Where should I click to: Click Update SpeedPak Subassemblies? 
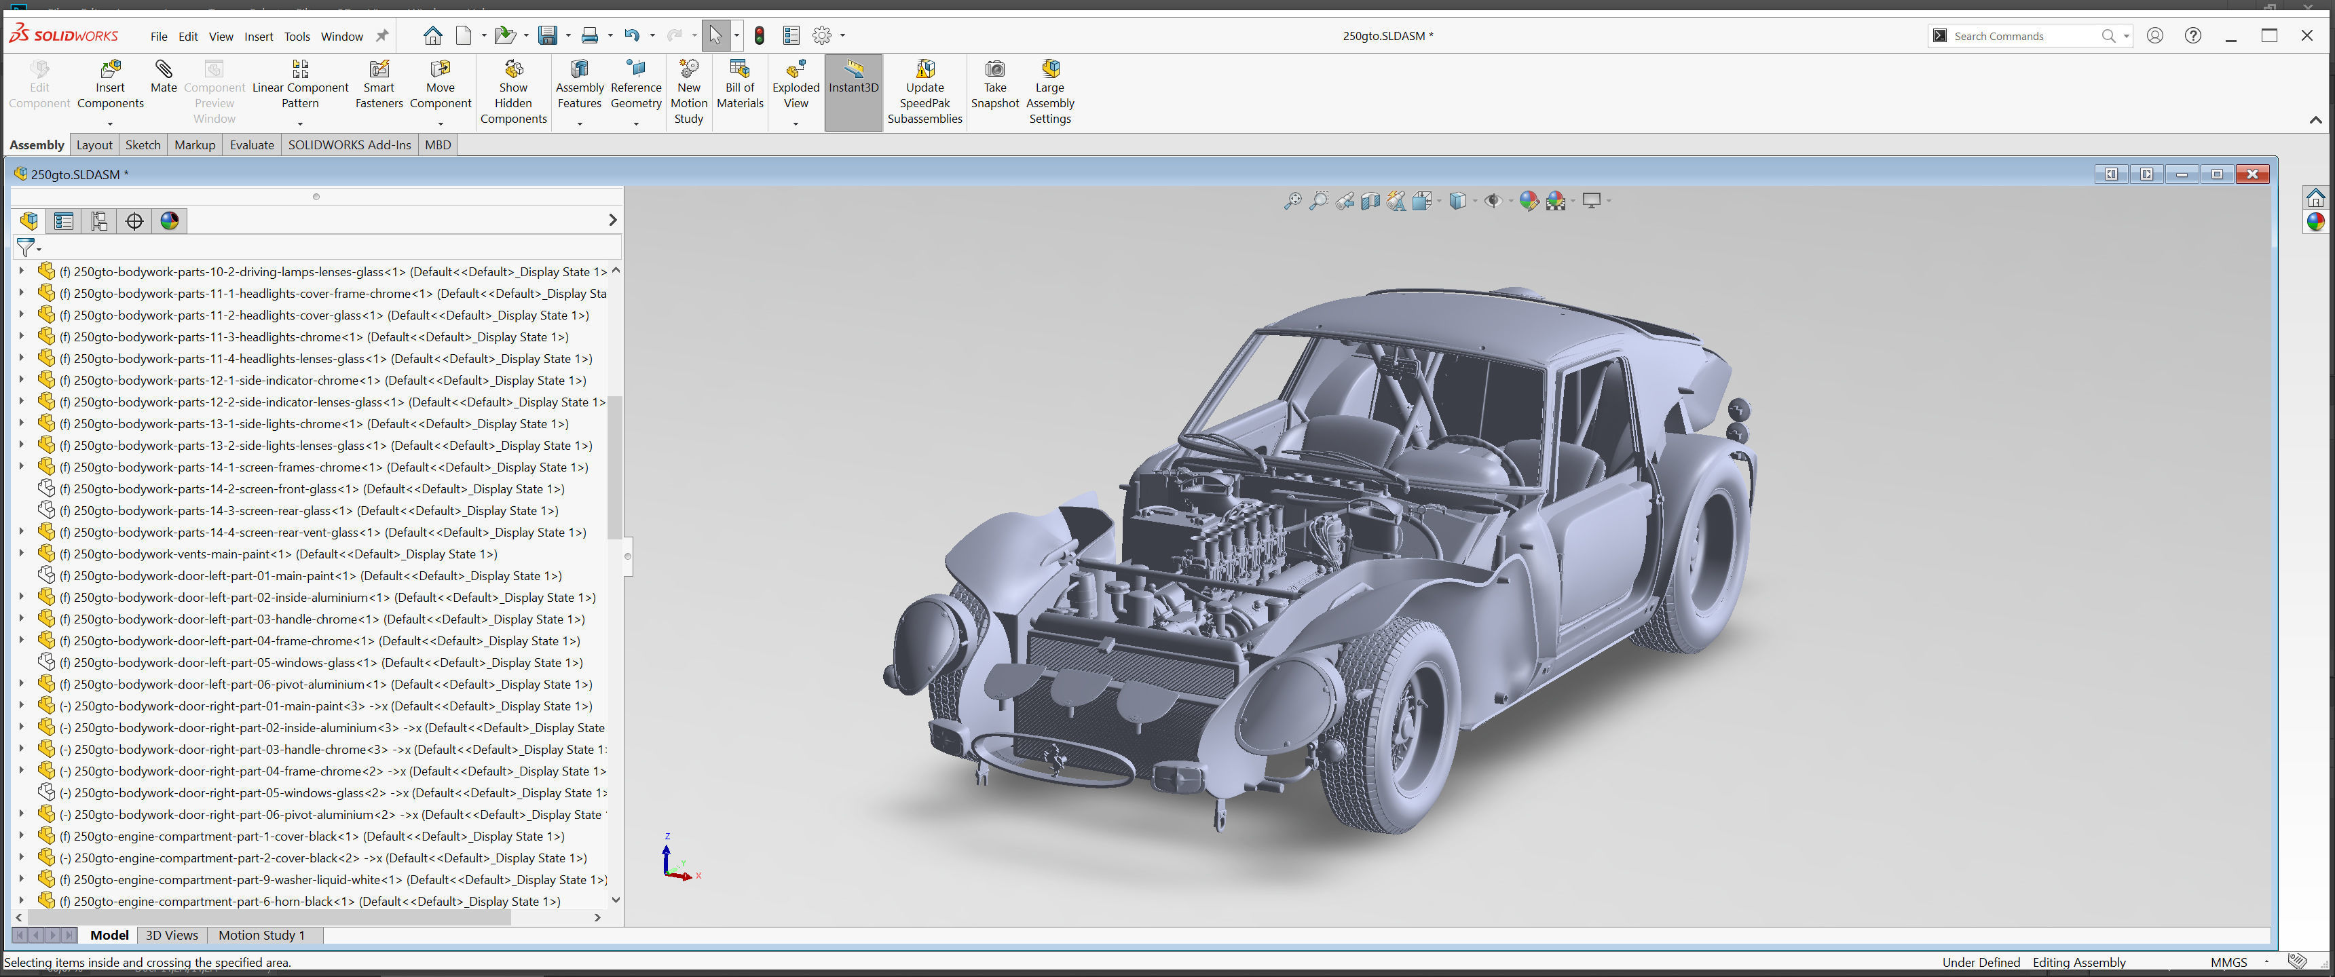(924, 92)
